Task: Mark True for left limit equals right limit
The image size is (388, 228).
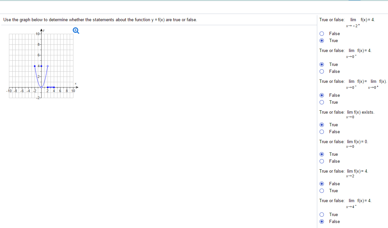Action: point(322,102)
